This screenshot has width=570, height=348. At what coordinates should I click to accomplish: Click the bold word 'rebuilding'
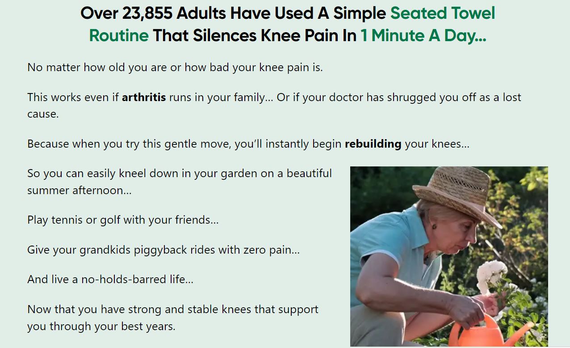[373, 144]
